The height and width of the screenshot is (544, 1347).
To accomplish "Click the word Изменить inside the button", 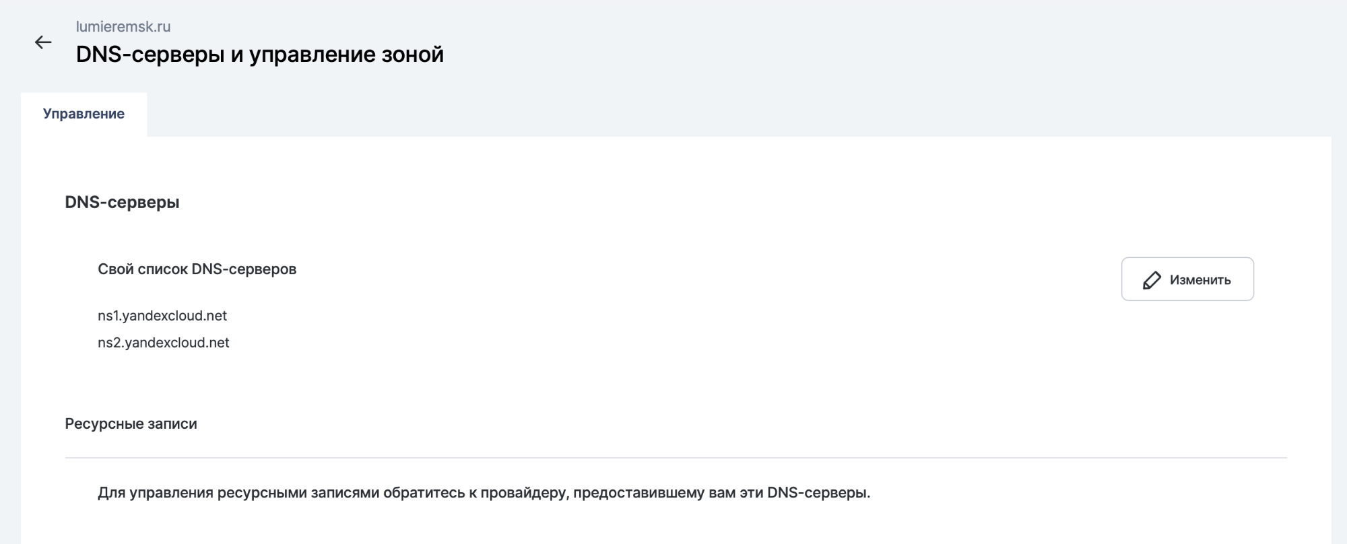I will click(1200, 280).
